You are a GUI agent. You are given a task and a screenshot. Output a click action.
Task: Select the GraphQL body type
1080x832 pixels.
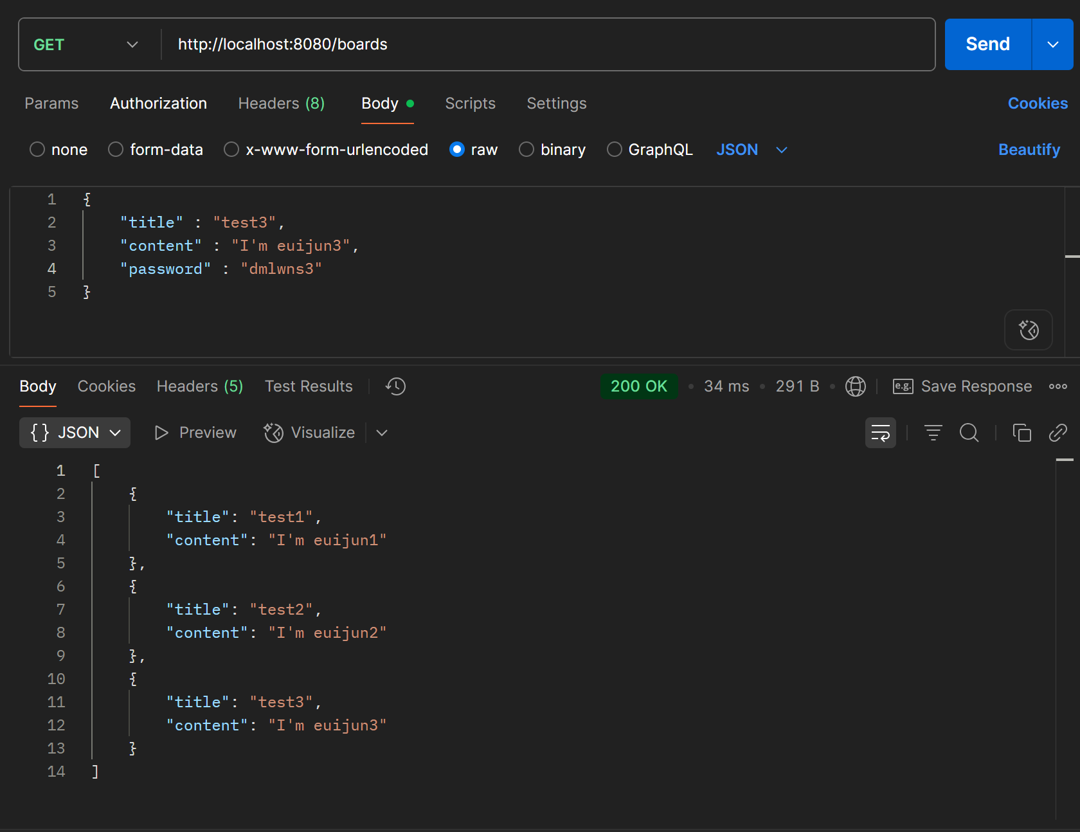[x=615, y=150]
